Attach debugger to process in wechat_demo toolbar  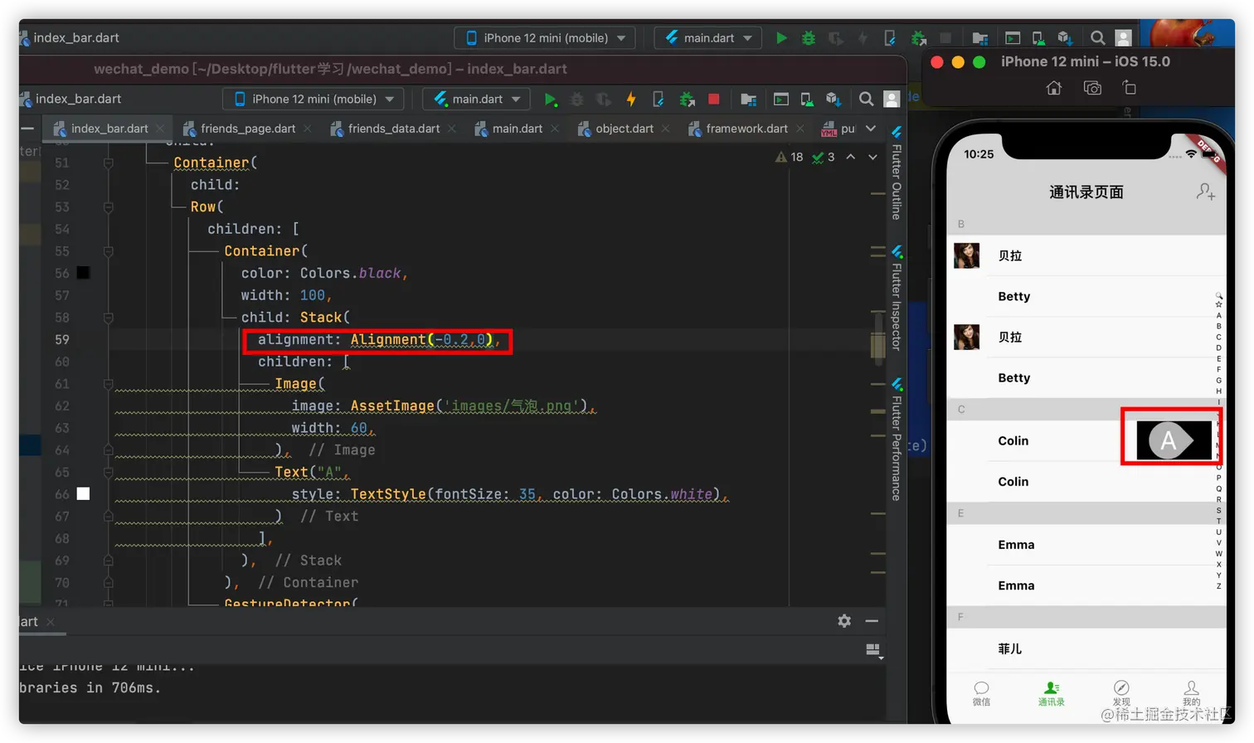(687, 100)
